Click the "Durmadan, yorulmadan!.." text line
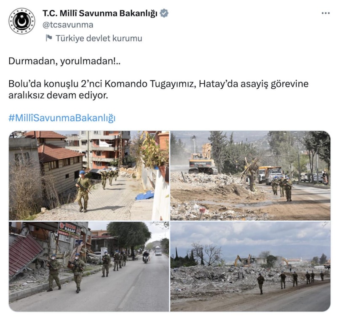The width and height of the screenshot is (337, 321). (64, 61)
